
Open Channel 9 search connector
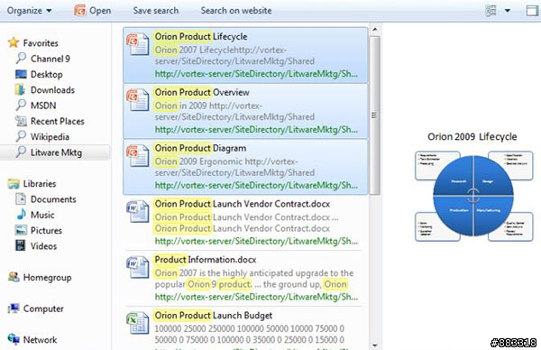click(x=50, y=59)
